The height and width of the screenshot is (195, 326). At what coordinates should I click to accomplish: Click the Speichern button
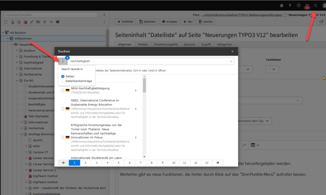pyautogui.click(x=148, y=21)
